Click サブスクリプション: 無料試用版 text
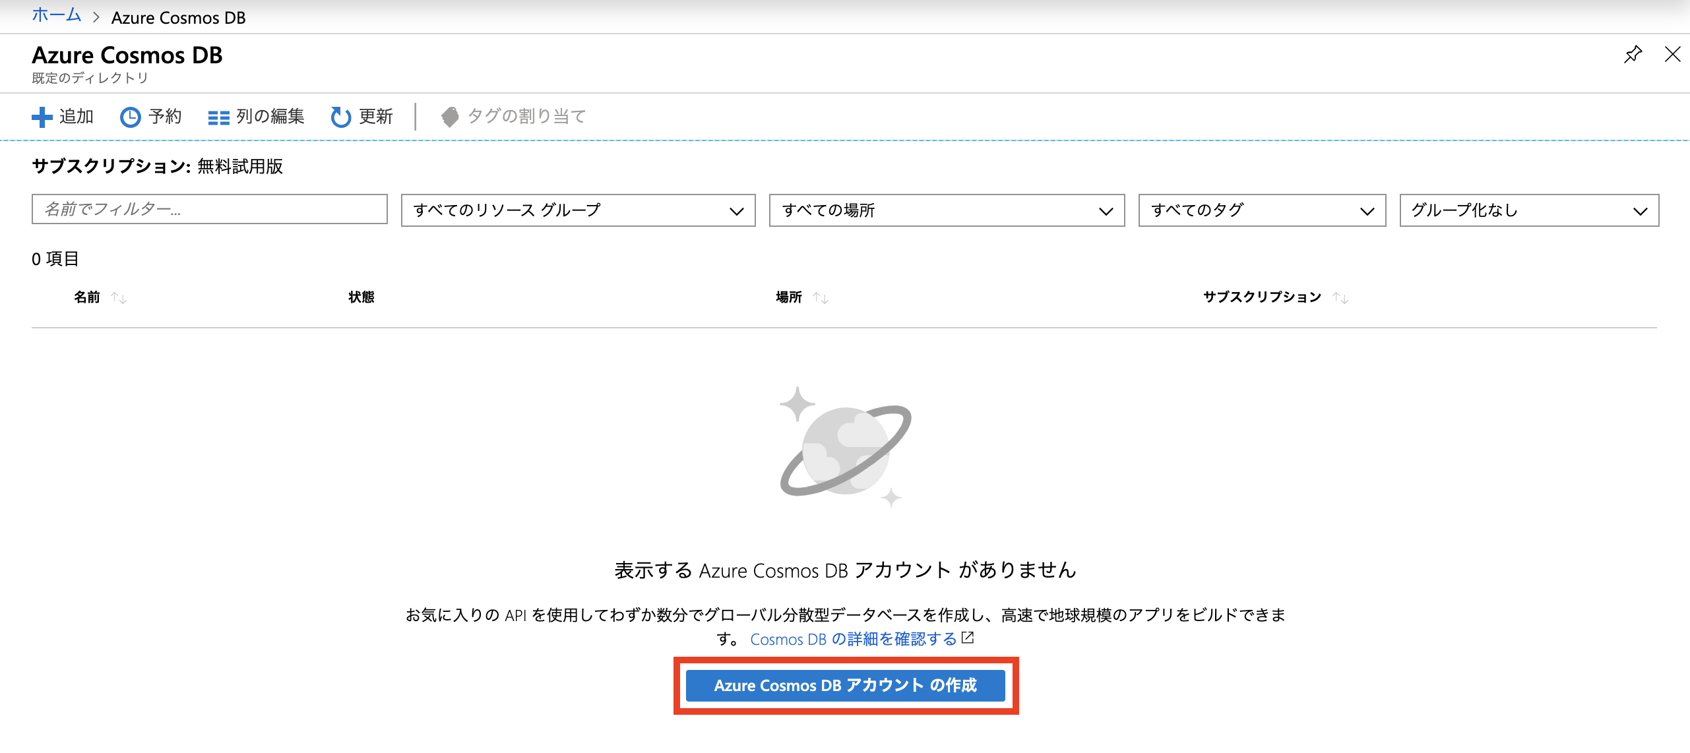1690x753 pixels. click(x=157, y=166)
